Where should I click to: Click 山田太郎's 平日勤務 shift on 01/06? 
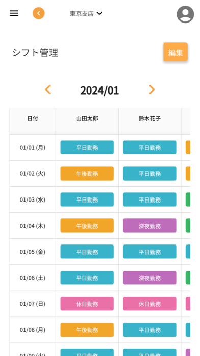pyautogui.click(x=87, y=278)
